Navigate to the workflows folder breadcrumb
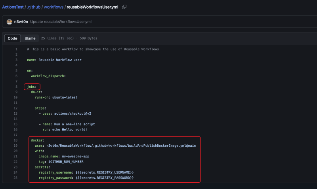Screen dimensions: 317x189 click(x=53, y=7)
